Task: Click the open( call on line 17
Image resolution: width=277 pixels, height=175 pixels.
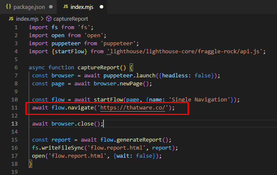Action: coord(40,156)
